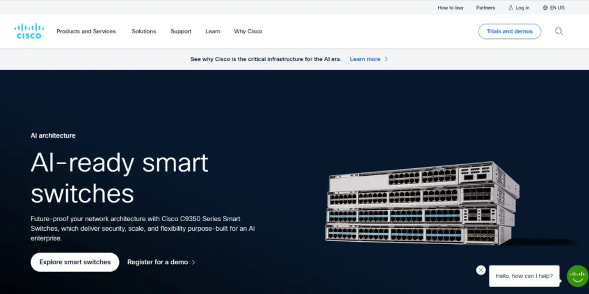Click the Trials and demos button

(x=510, y=32)
